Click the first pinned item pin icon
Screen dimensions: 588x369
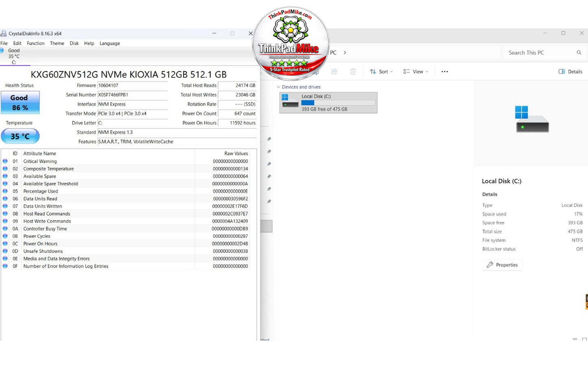(269, 139)
